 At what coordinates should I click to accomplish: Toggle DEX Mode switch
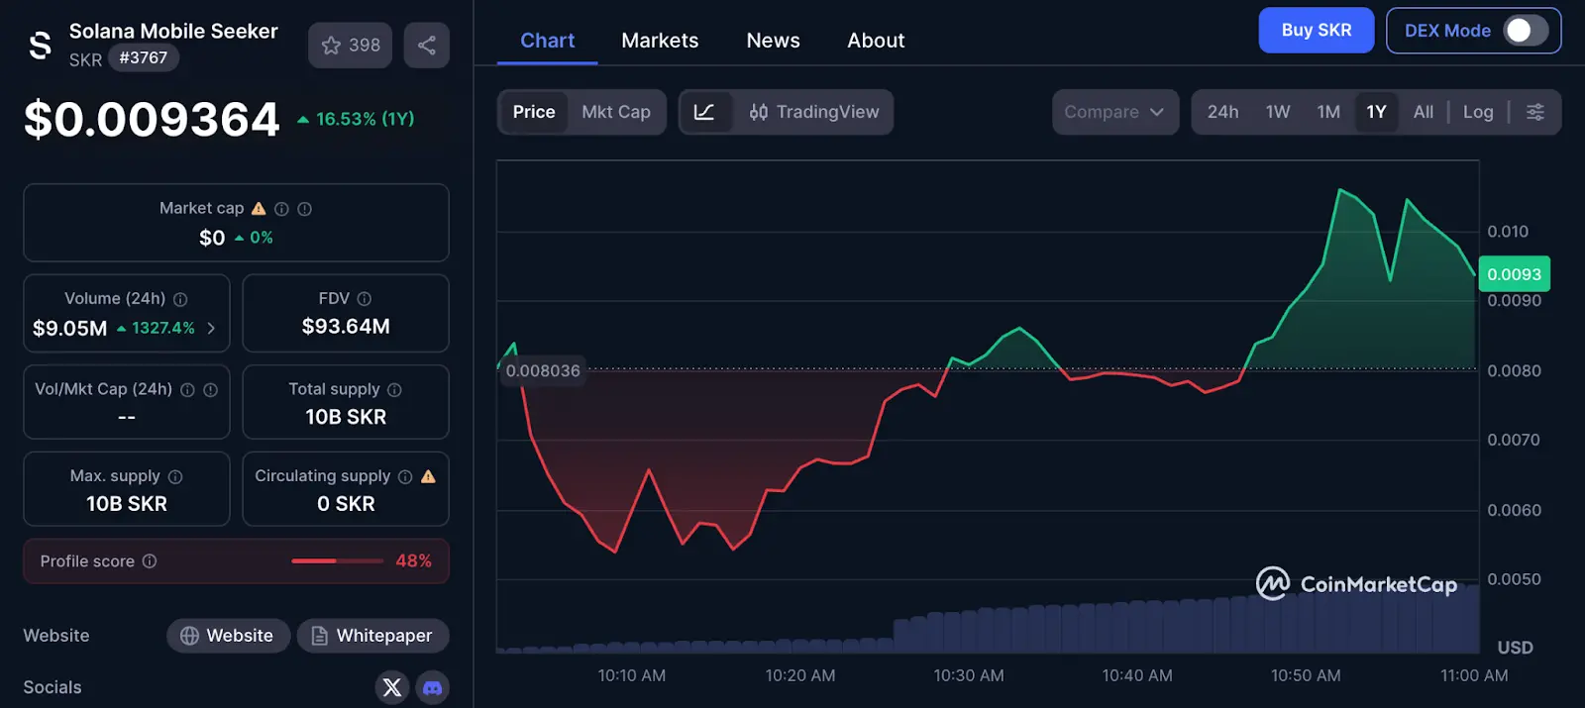[x=1525, y=31]
